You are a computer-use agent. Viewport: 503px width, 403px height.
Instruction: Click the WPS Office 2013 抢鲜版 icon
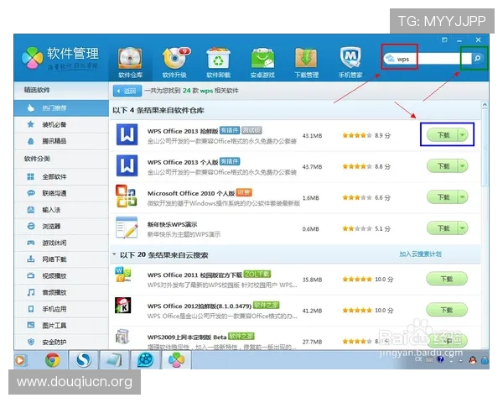tap(127, 134)
